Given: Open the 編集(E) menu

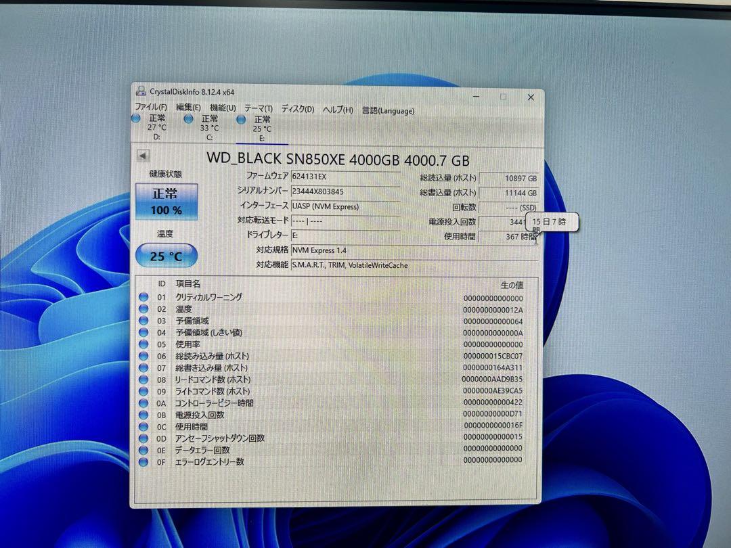Looking at the screenshot, I should click(x=188, y=107).
